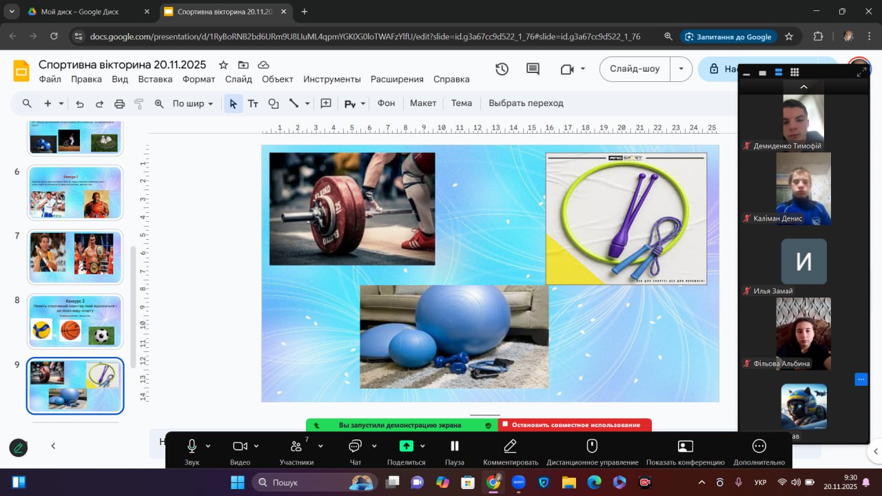Expand the line tool options arrow
Screen dimensions: 882x496
coord(307,103)
